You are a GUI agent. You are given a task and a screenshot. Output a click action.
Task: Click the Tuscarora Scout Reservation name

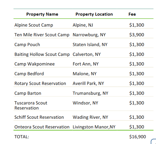coord(31,105)
